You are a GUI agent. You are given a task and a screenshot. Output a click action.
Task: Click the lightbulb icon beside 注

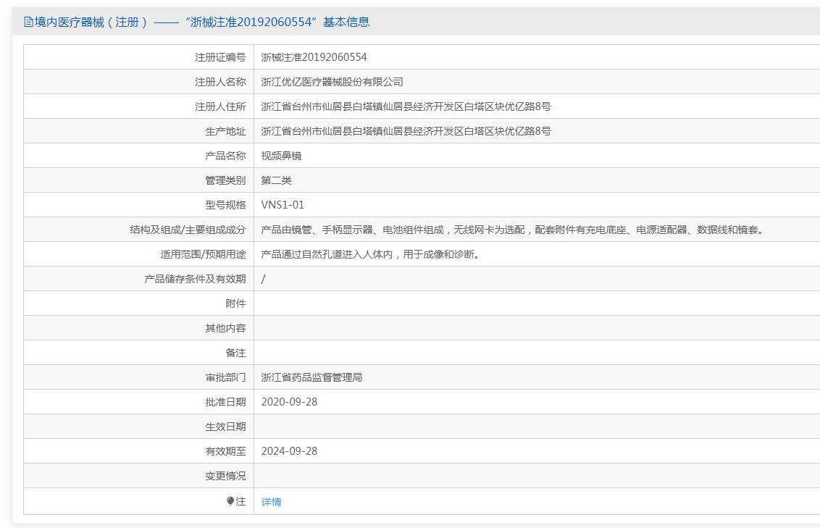click(230, 501)
